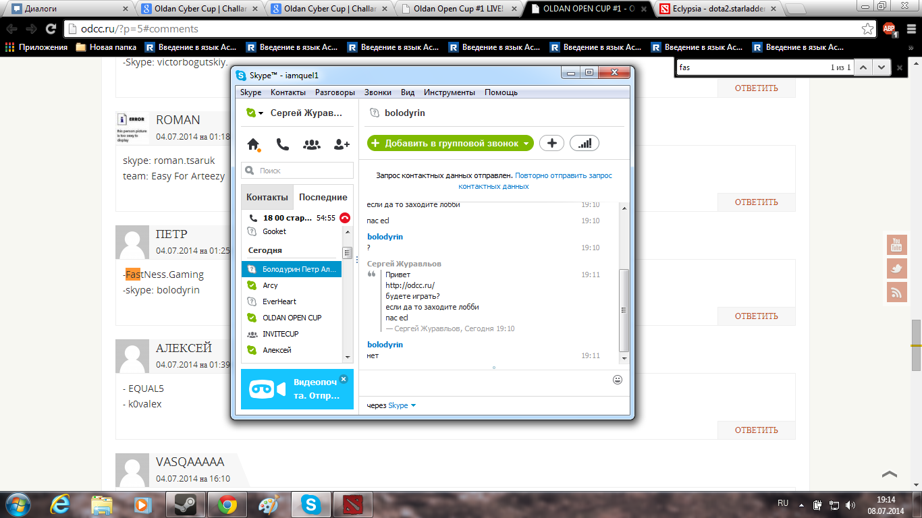Image resolution: width=922 pixels, height=518 pixels.
Task: Bookmark this page with the star icon
Action: coord(867,29)
